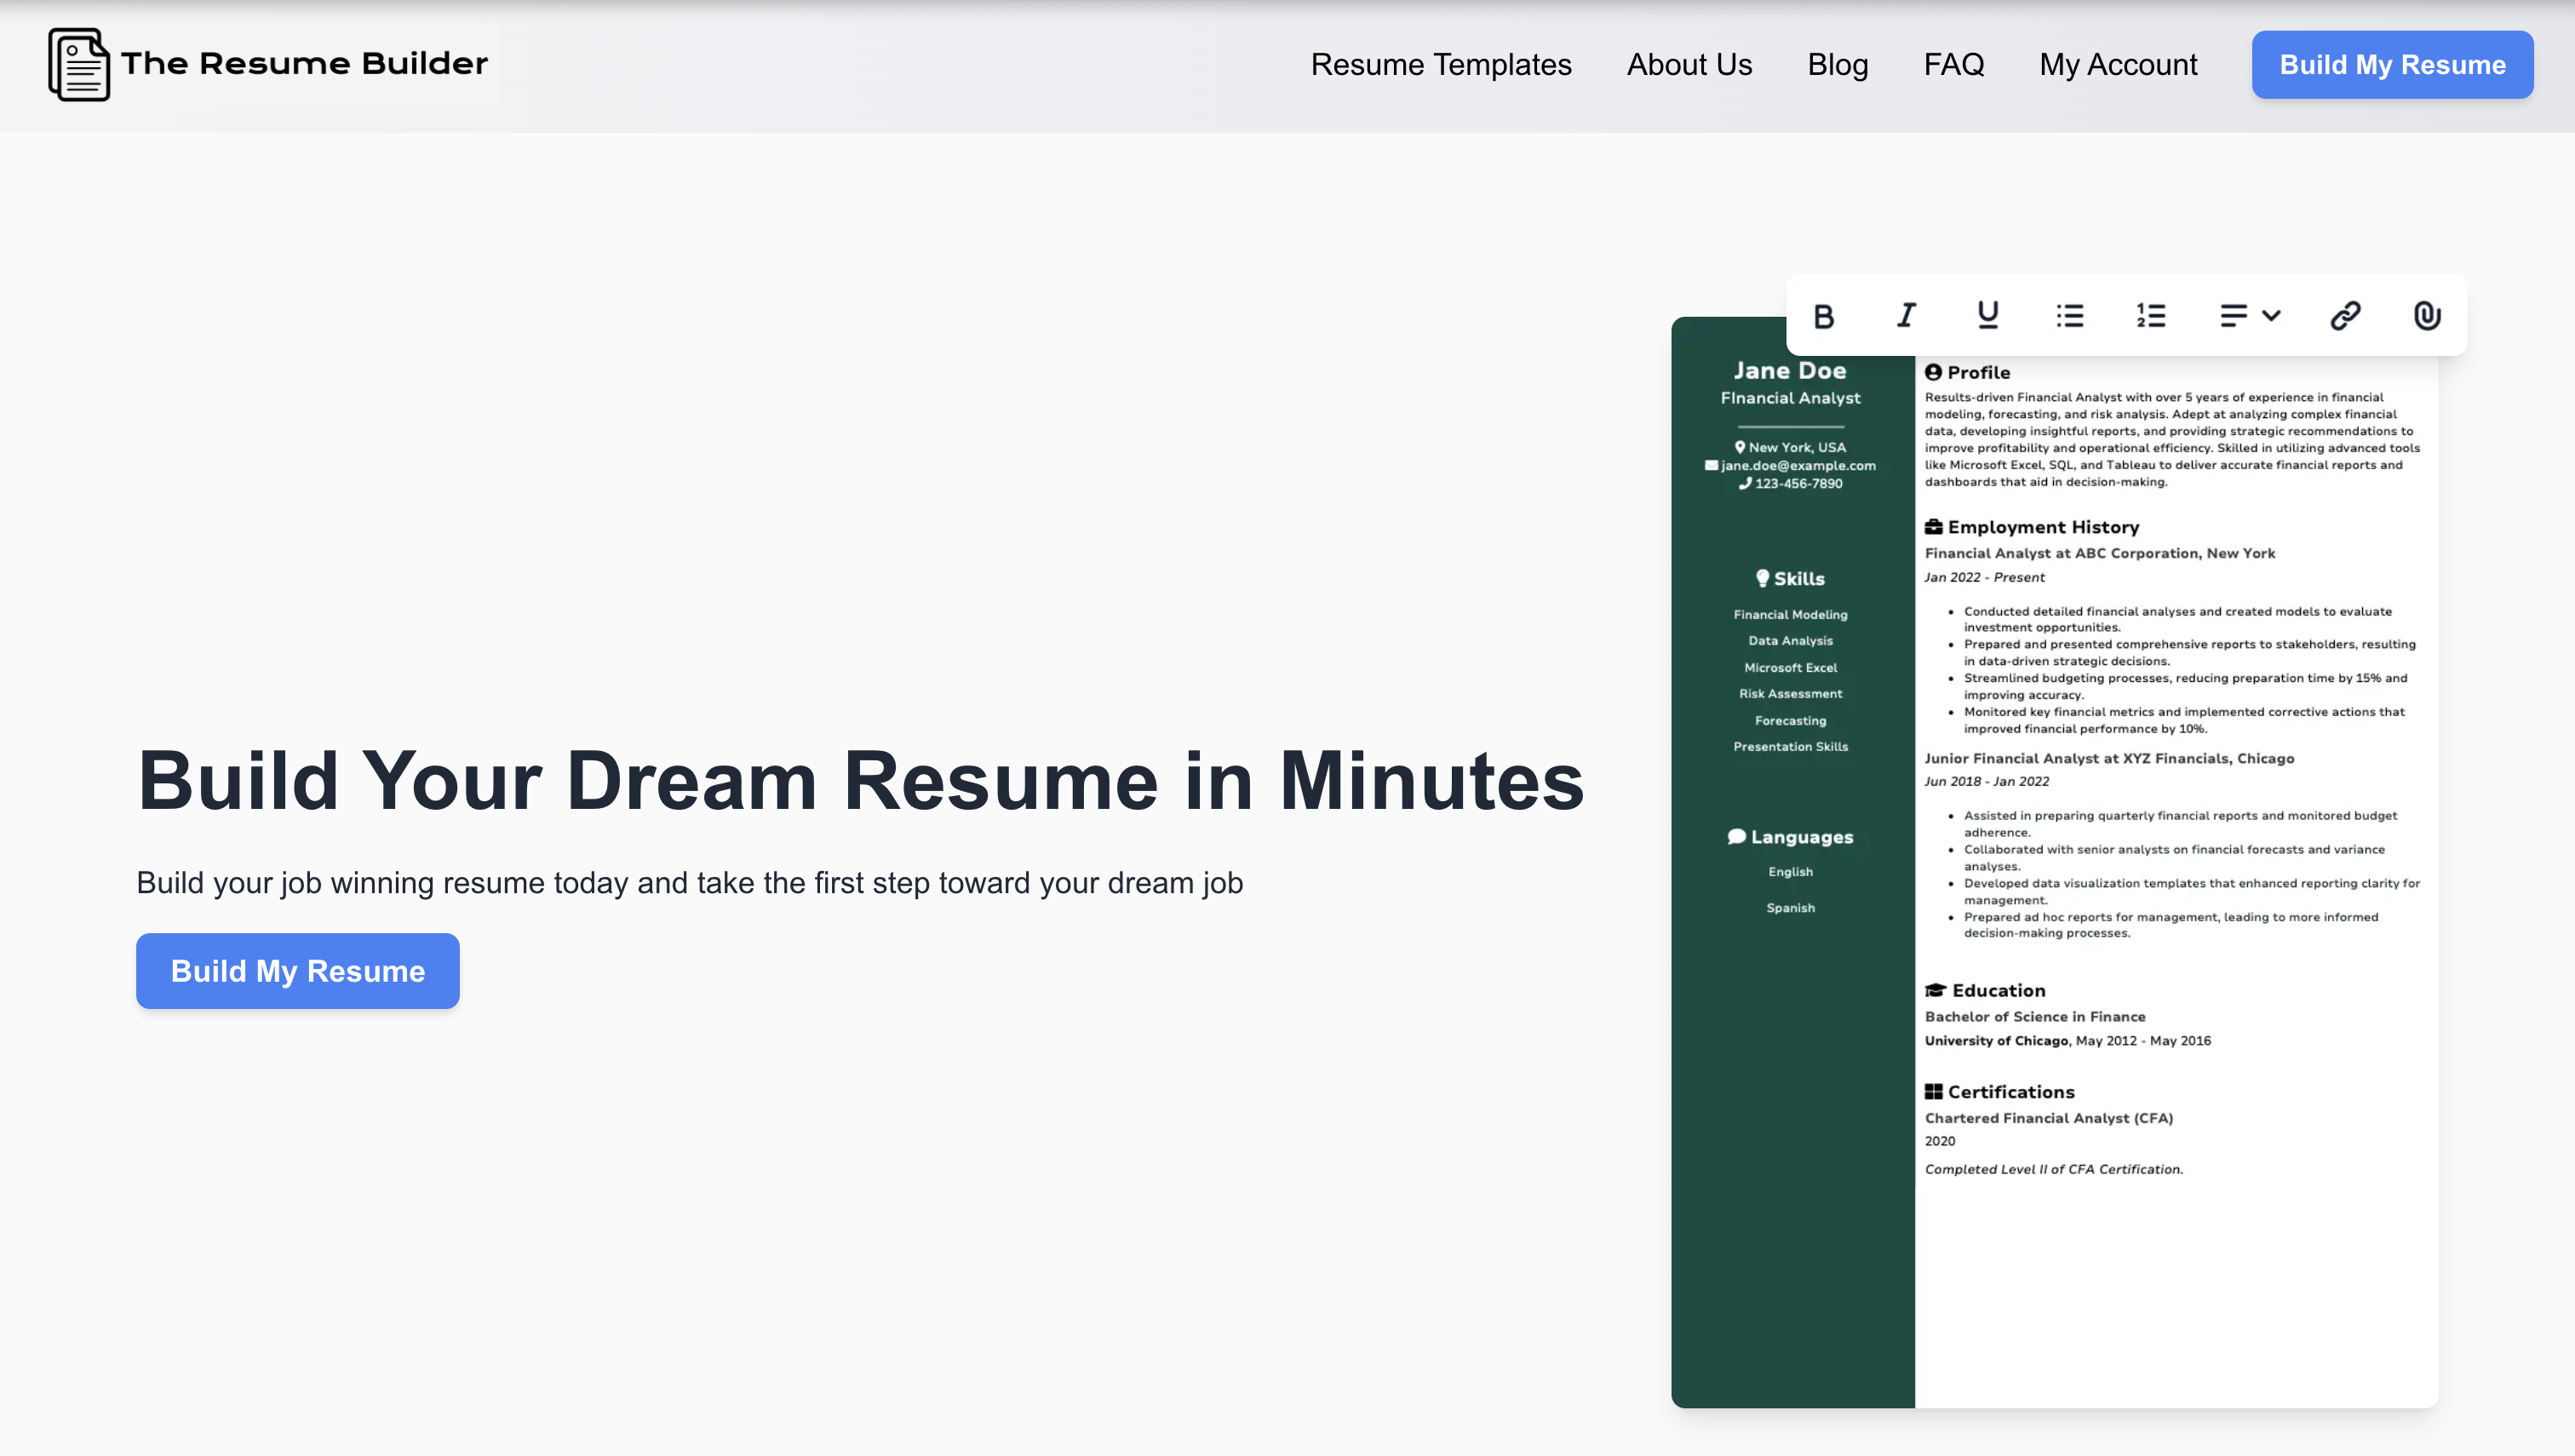
Task: Navigate to the FAQ page
Action: pos(1953,64)
